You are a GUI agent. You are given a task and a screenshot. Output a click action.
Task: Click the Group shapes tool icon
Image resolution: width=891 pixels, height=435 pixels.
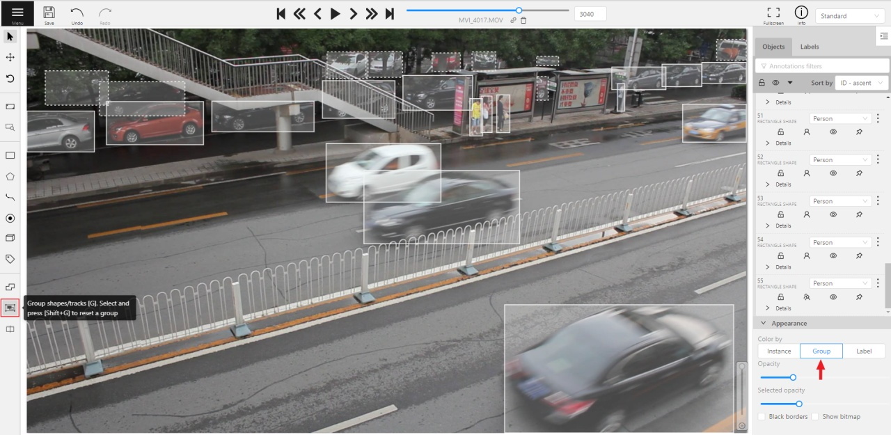click(10, 307)
